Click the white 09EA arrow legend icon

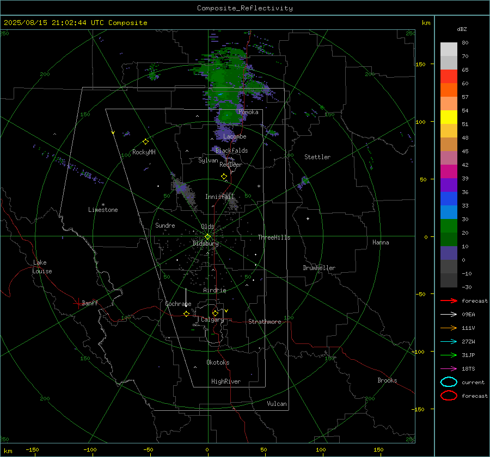(x=449, y=315)
